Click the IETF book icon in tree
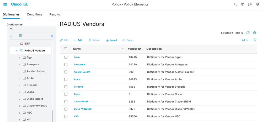 pyautogui.click(x=22, y=44)
